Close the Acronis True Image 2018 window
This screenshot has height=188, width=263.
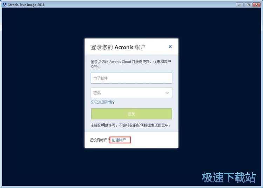click(x=256, y=5)
